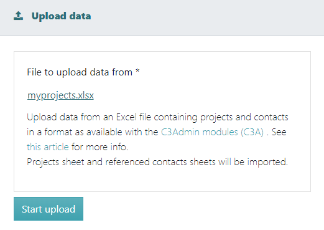This screenshot has width=324, height=230.
Task: Click the upload arrow icon in header
Action: click(18, 16)
